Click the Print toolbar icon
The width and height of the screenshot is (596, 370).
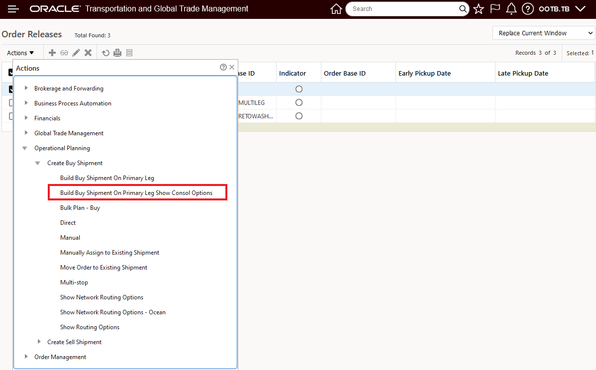coord(117,53)
